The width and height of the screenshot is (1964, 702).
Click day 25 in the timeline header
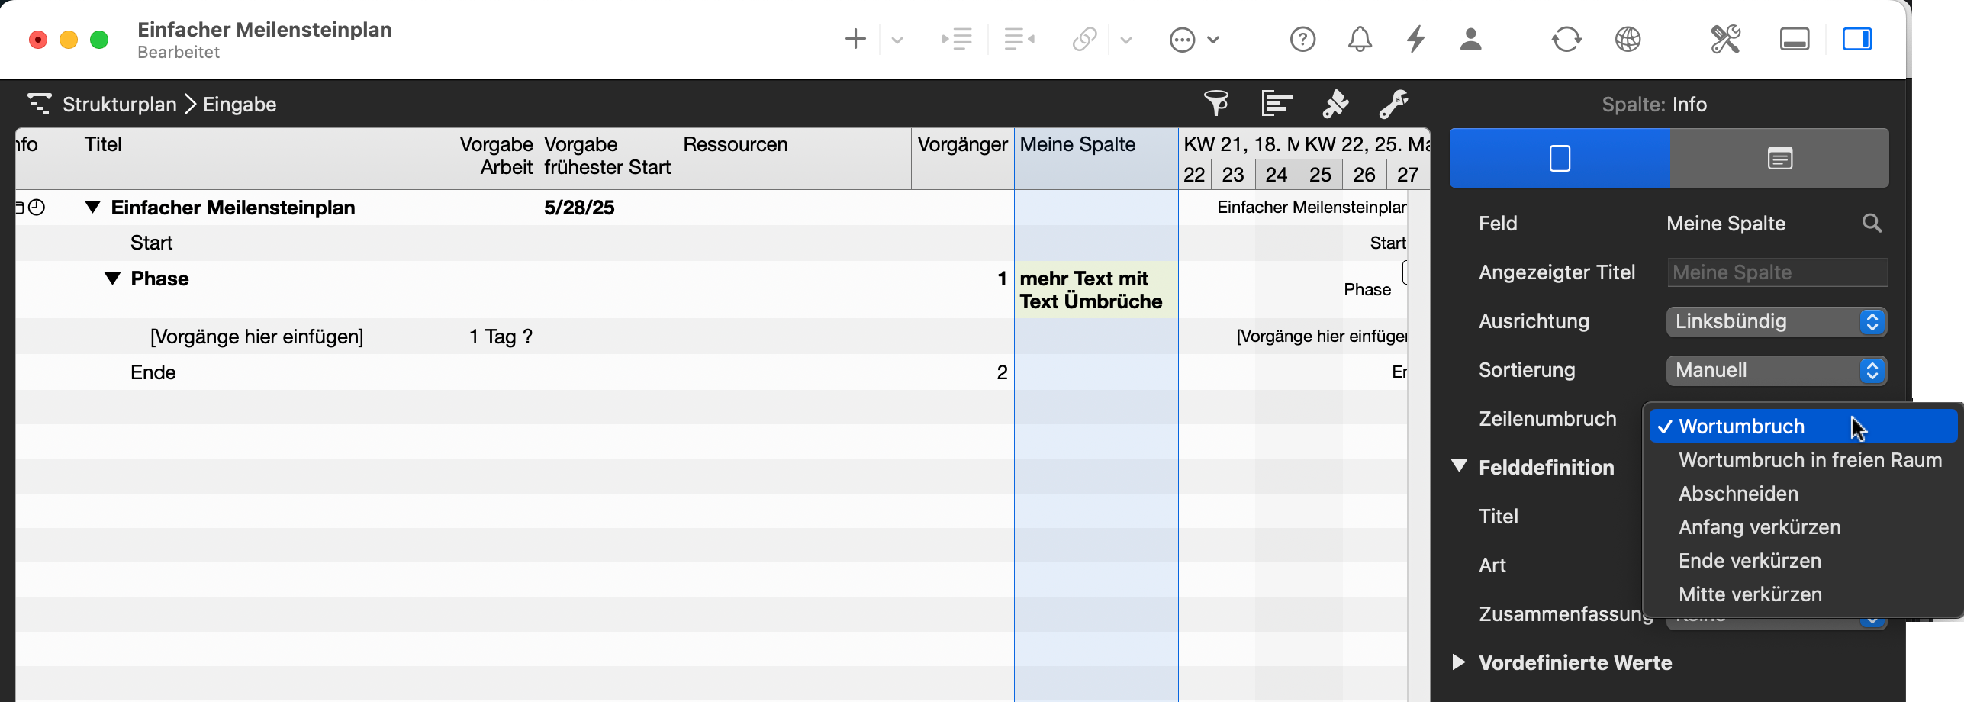click(1320, 175)
